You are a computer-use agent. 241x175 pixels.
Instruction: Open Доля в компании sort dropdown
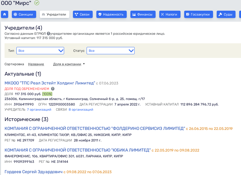tap(69, 64)
